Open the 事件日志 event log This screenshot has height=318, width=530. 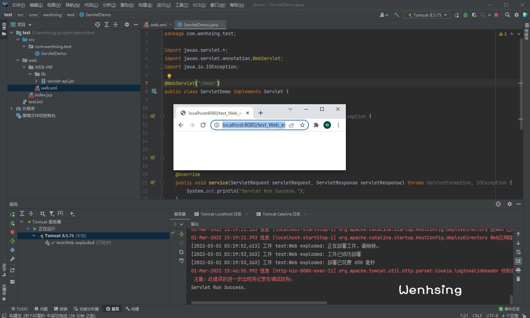click(x=509, y=309)
